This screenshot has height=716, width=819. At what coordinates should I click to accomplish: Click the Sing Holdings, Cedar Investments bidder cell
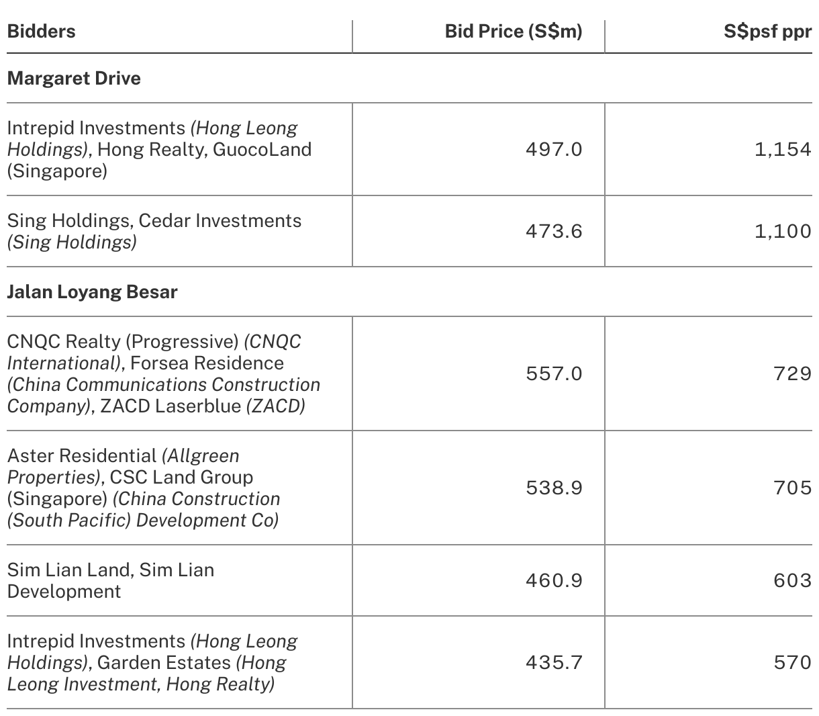pos(154,231)
